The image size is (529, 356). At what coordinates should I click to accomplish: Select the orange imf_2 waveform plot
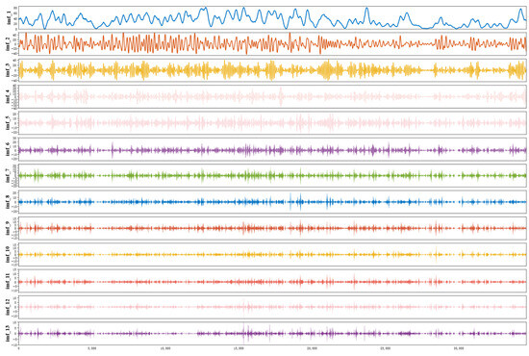click(x=272, y=44)
